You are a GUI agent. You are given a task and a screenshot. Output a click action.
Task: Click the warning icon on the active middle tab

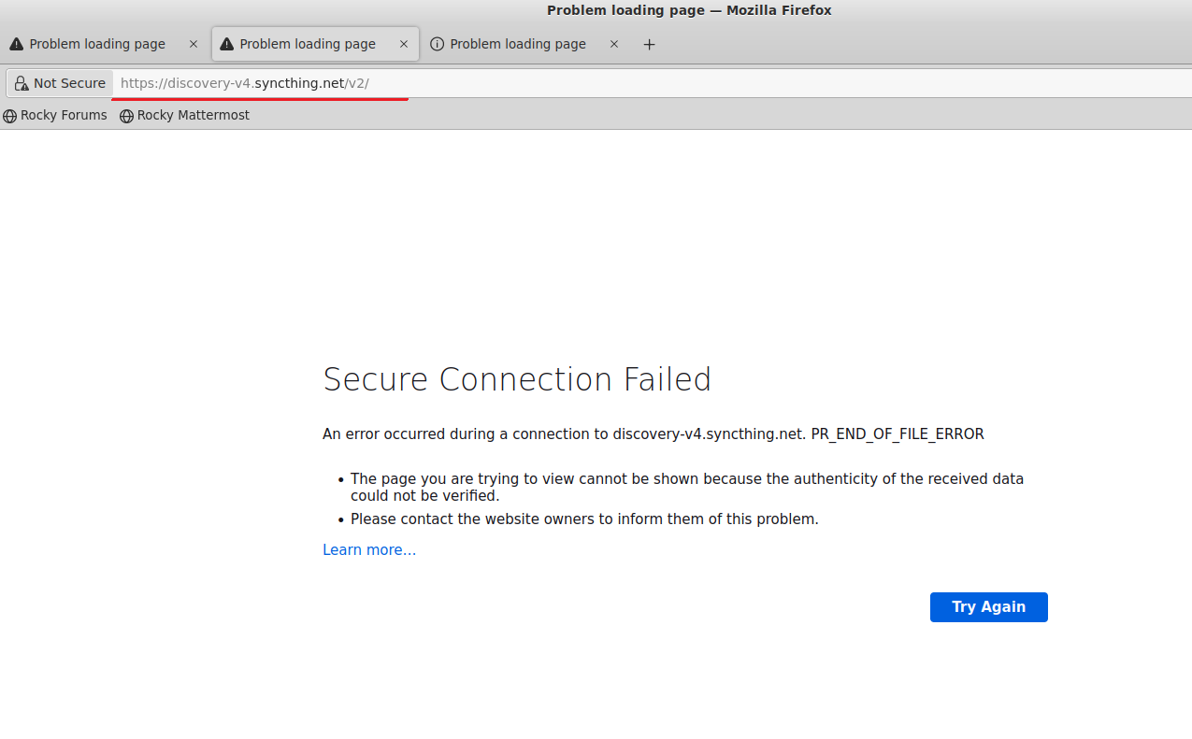click(x=226, y=44)
